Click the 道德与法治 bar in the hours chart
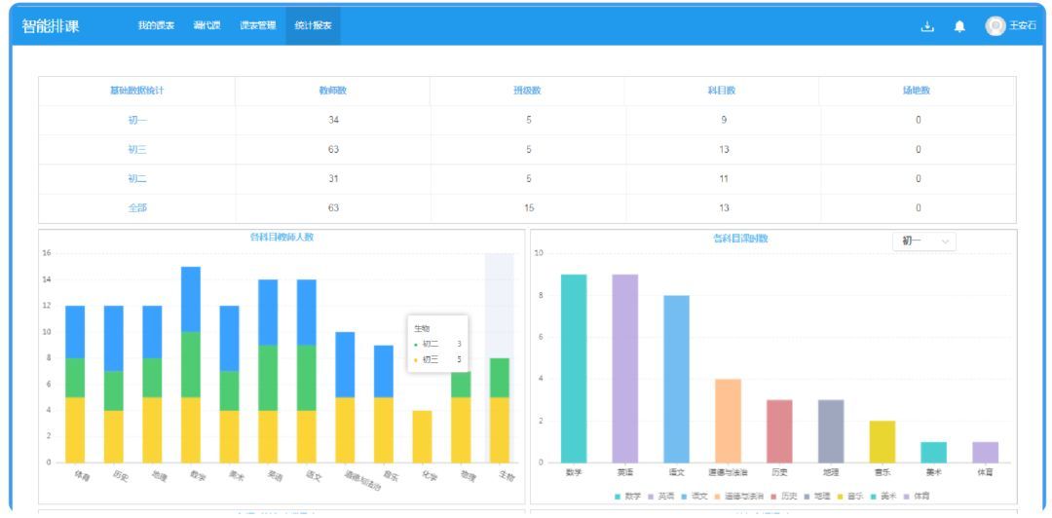This screenshot has width=1052, height=518. click(x=728, y=421)
